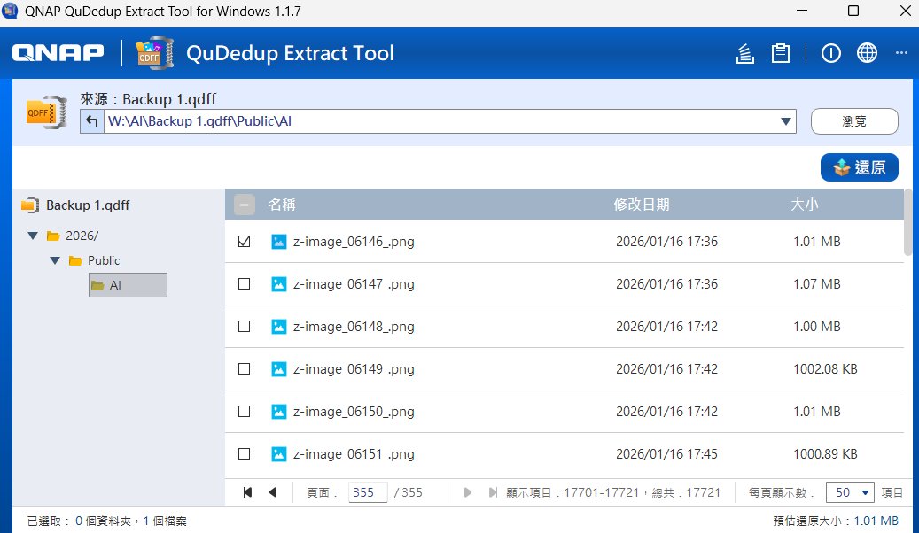This screenshot has height=533, width=919.
Task: Open the clipboard task list icon
Action: click(x=780, y=54)
